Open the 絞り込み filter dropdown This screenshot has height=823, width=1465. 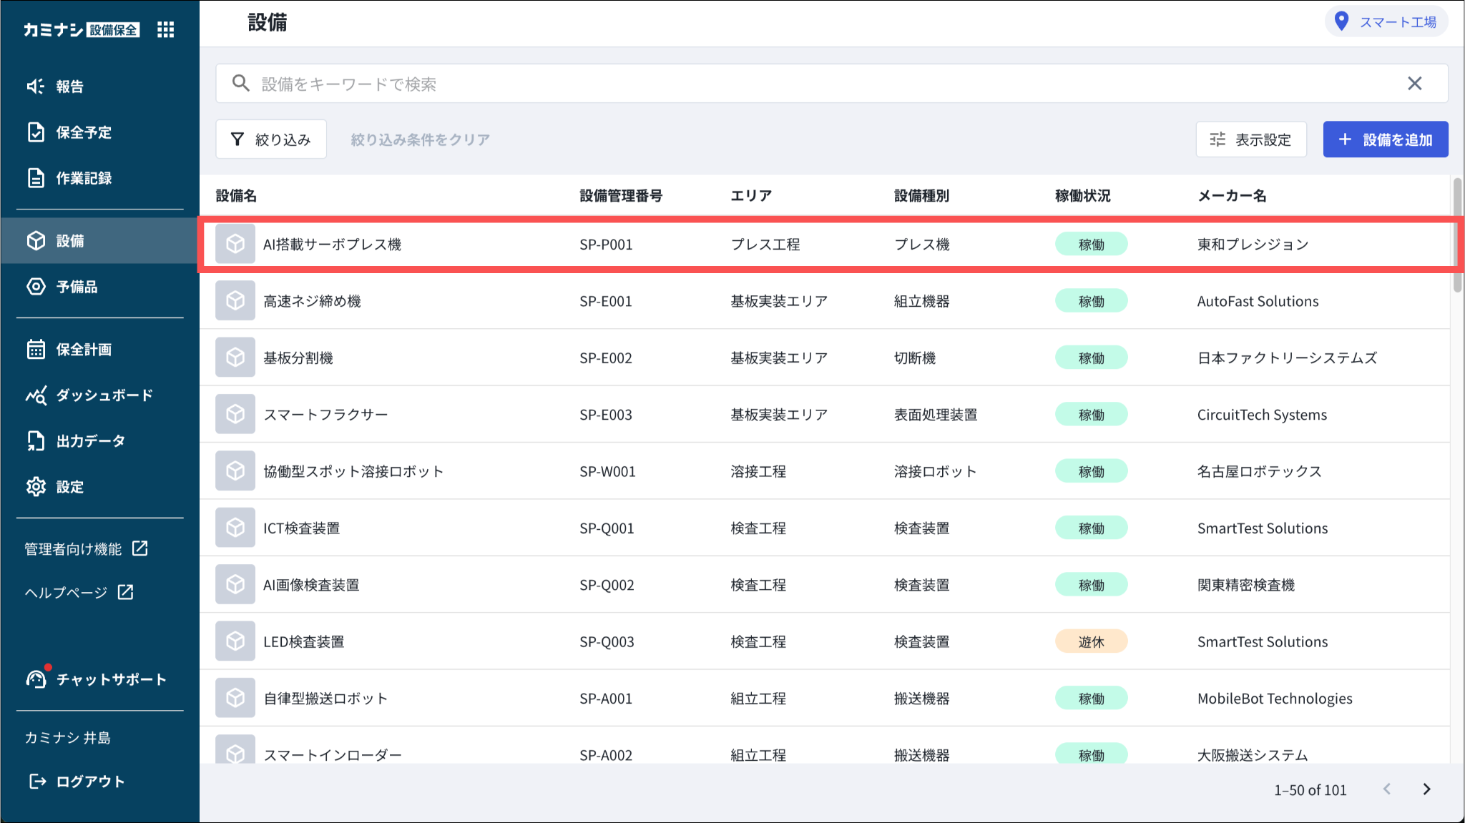[x=271, y=139]
